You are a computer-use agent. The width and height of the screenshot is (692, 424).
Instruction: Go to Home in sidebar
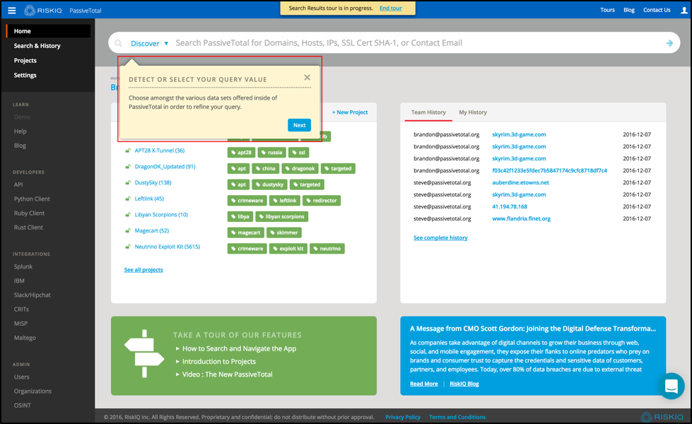pyautogui.click(x=49, y=31)
